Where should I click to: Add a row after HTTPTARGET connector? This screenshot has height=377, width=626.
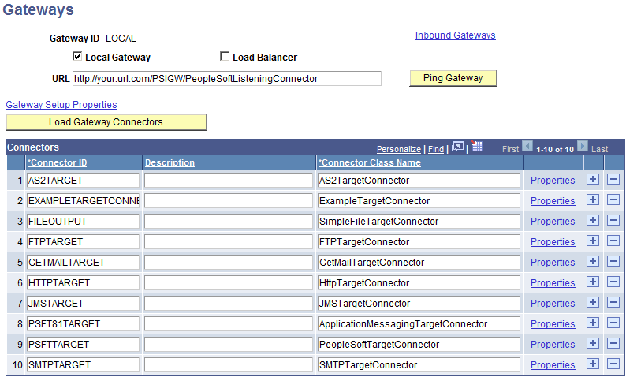(593, 282)
